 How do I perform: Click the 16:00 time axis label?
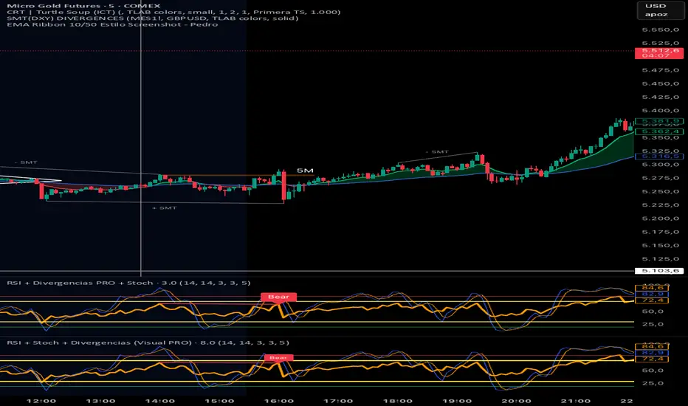click(x=278, y=401)
